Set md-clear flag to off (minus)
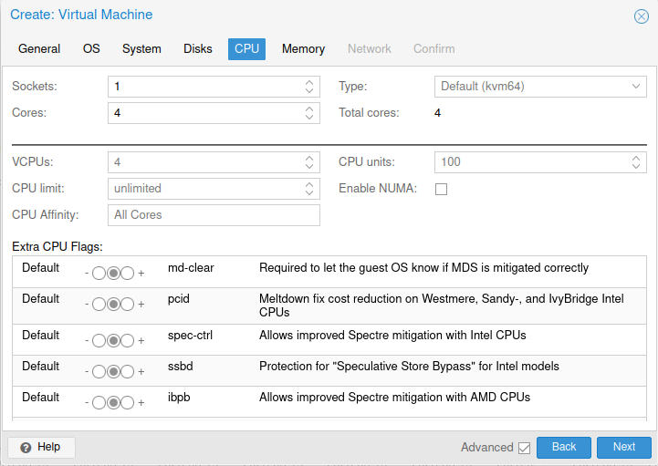Screen dimensions: 658x466 99,274
